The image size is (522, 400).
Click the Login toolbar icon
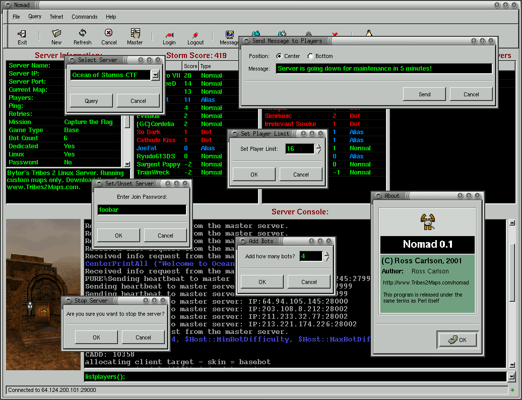[169, 35]
